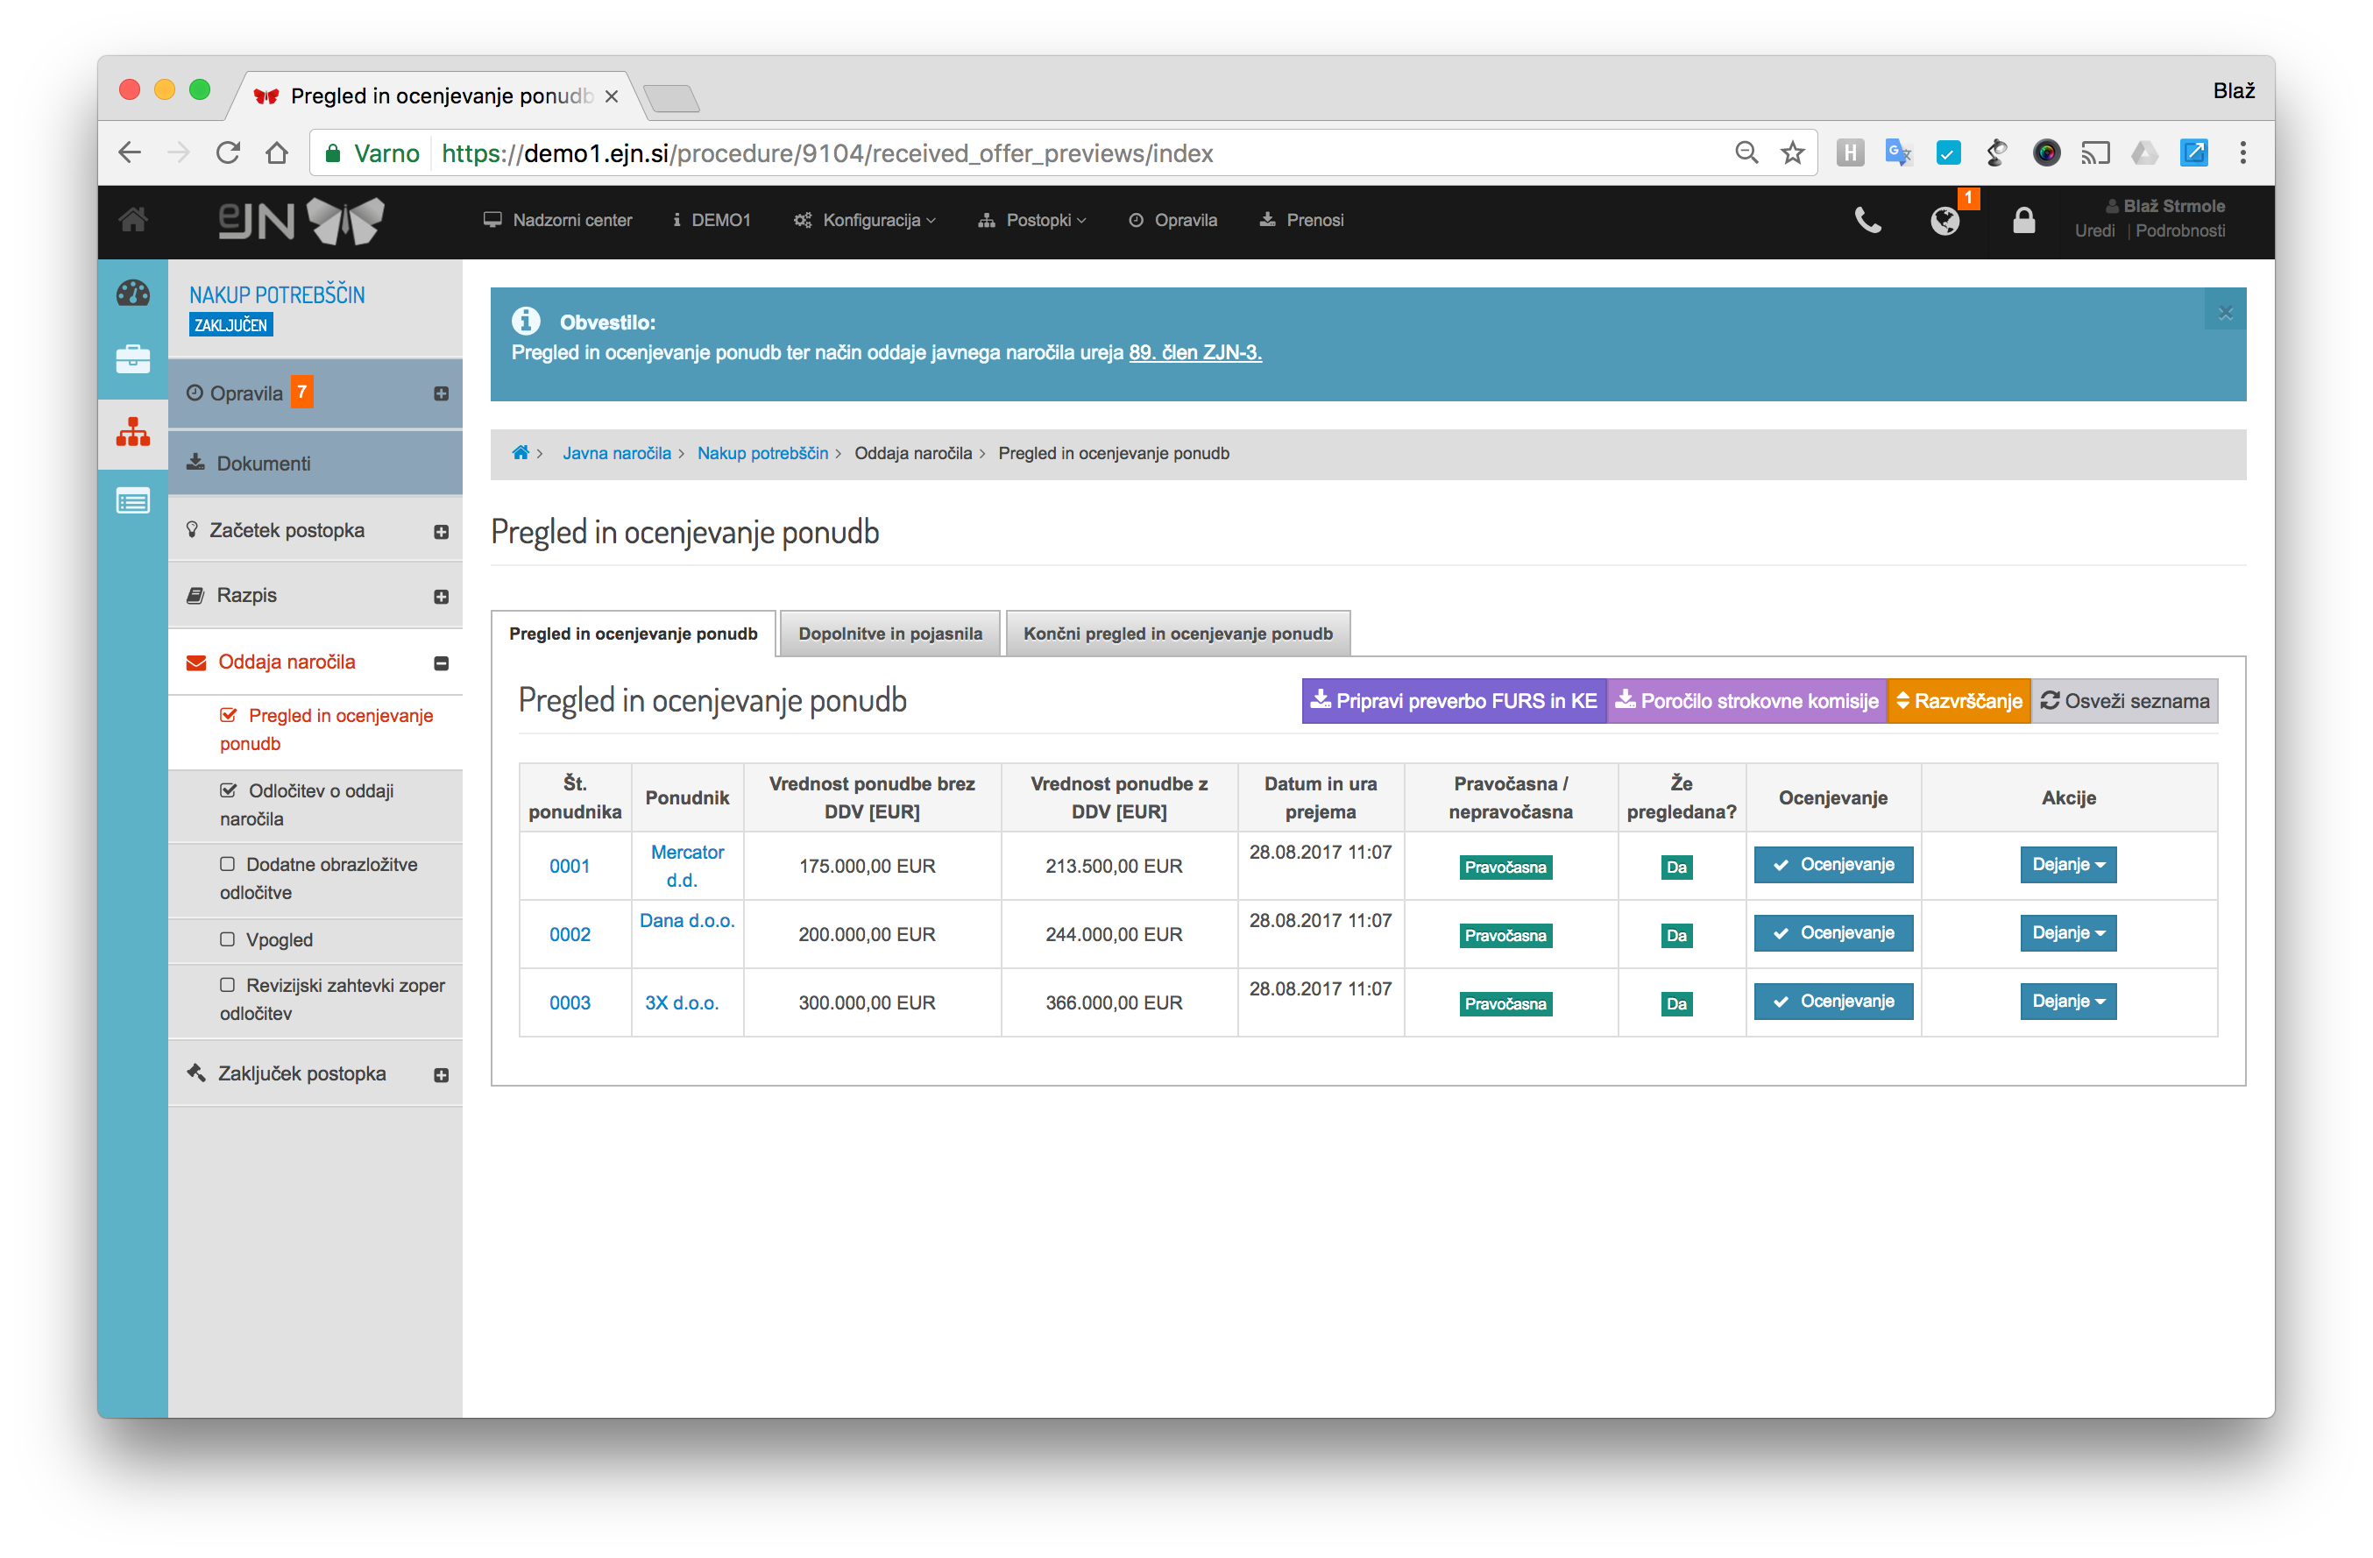The height and width of the screenshot is (1558, 2373).
Task: Click the zoom magnifier in the address bar
Action: coord(1746,152)
